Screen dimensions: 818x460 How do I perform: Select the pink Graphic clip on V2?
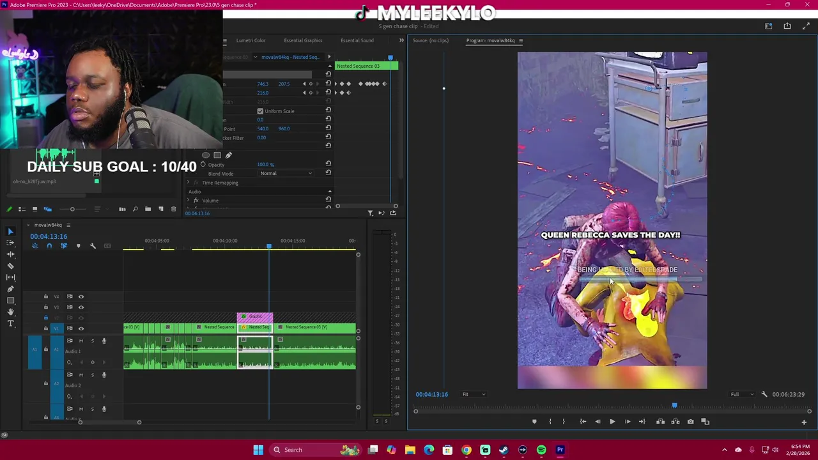point(255,317)
